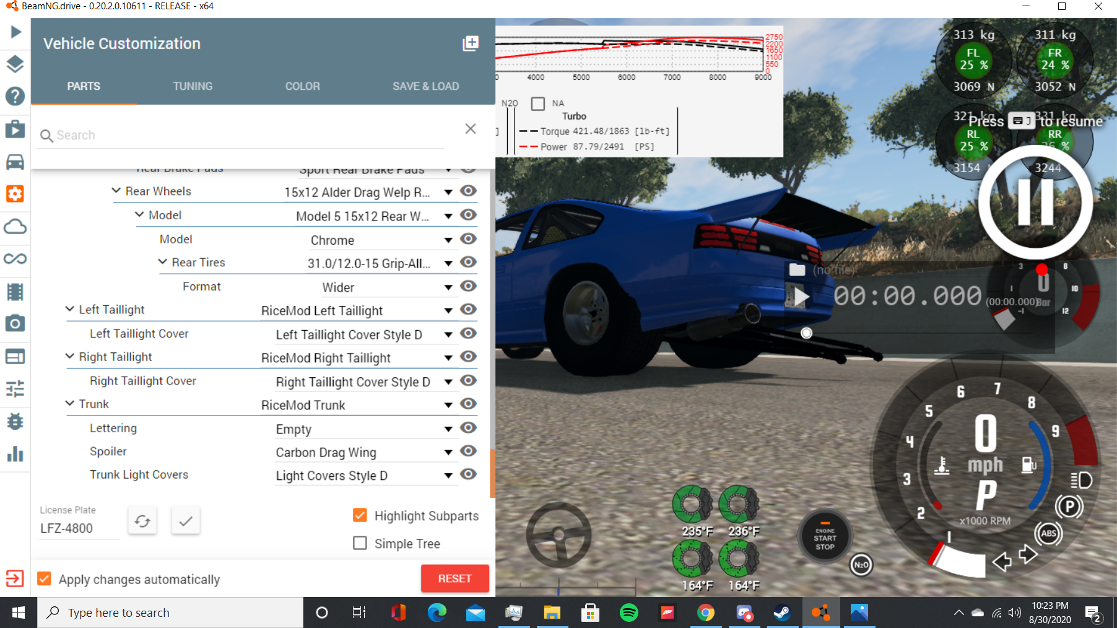This screenshot has width=1117, height=628.
Task: Click the parking brake P indicator icon
Action: 1069,507
